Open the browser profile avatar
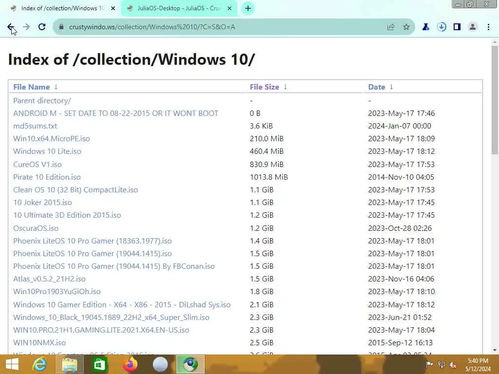The image size is (499, 374). pos(473,27)
